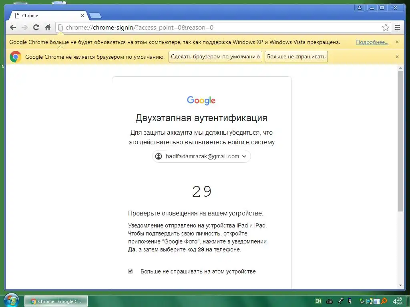The image size is (410, 307).
Task: Click the scrollbar up arrow
Action: (x=400, y=68)
